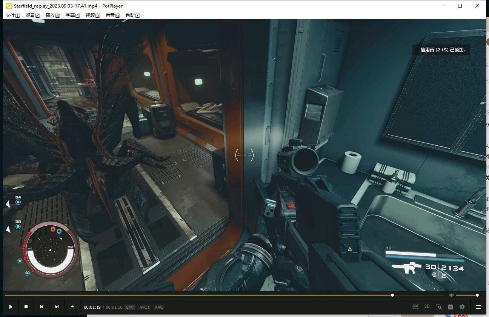Click the center crosshair reticle in video

click(x=244, y=155)
